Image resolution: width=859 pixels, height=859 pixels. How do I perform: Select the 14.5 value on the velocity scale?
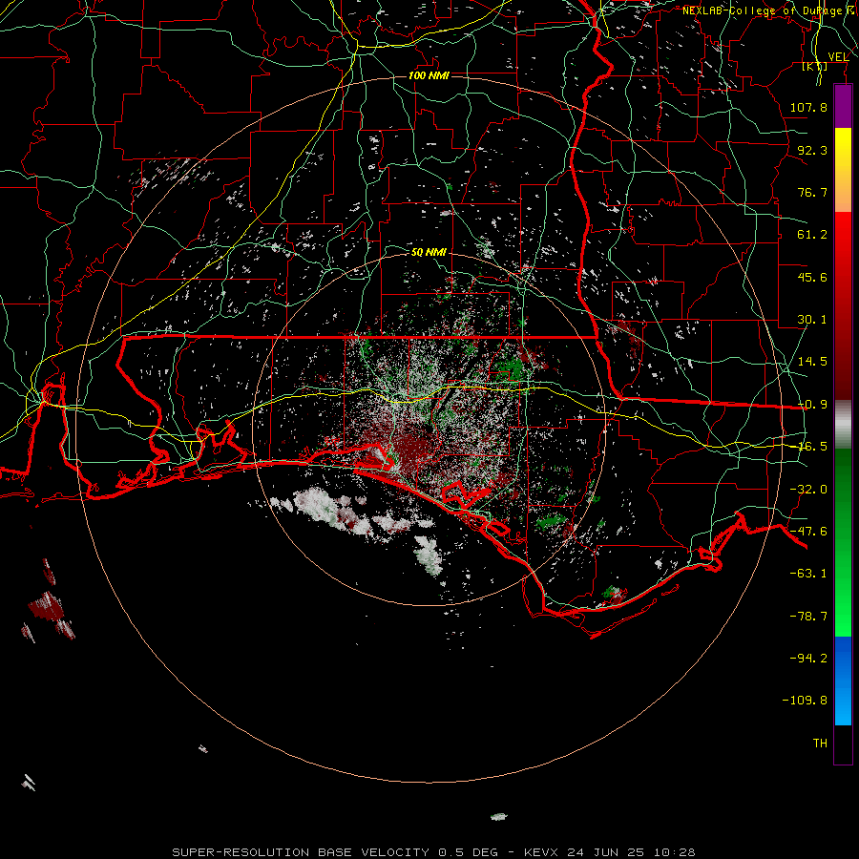812,362
